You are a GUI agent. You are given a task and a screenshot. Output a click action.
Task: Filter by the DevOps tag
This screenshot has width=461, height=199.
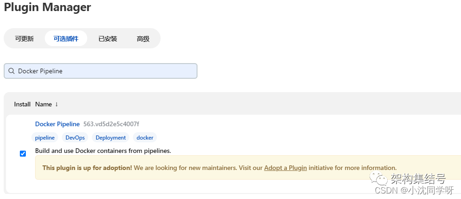click(x=75, y=138)
